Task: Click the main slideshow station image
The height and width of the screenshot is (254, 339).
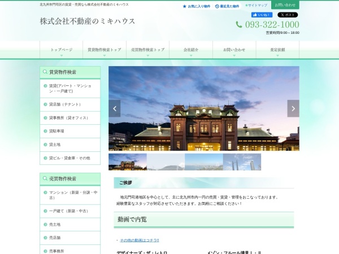Action: [204, 108]
